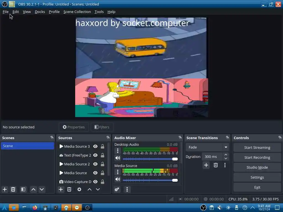Click the Sources list scrollbar
Image resolution: width=283 pixels, height=212 pixels.
[108, 159]
